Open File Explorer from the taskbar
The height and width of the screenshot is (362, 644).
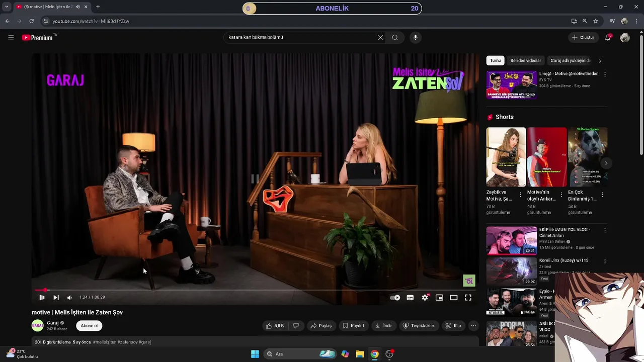360,354
